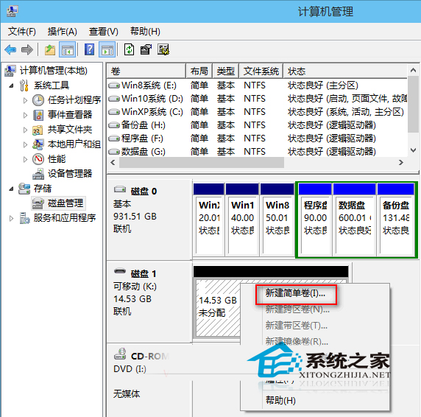Screen dimensions: 421x417
Task: Open 本地用户和组 in the tree
Action: (x=74, y=144)
